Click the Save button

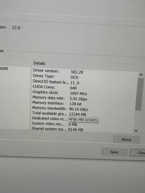114,152
